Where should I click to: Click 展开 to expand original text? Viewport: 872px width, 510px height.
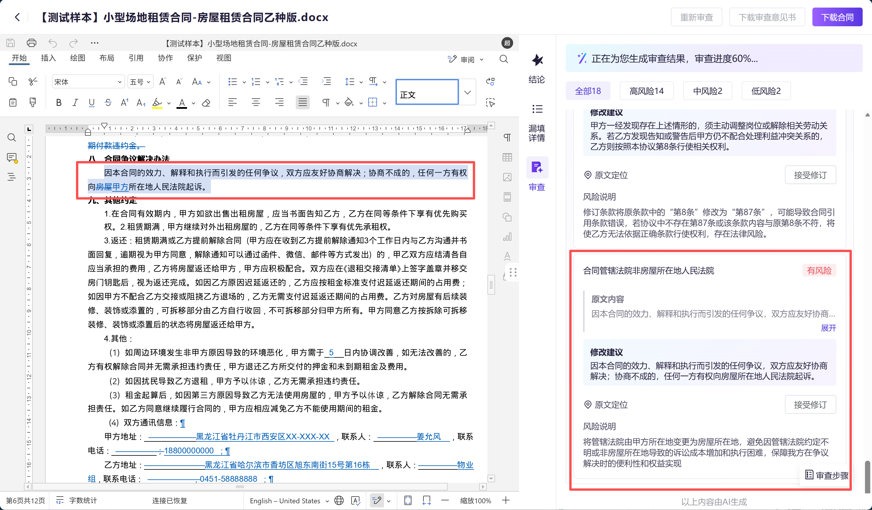(828, 328)
